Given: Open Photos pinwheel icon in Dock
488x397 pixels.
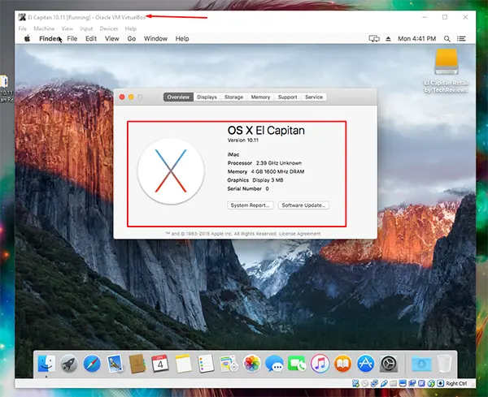Looking at the screenshot, I should point(251,364).
